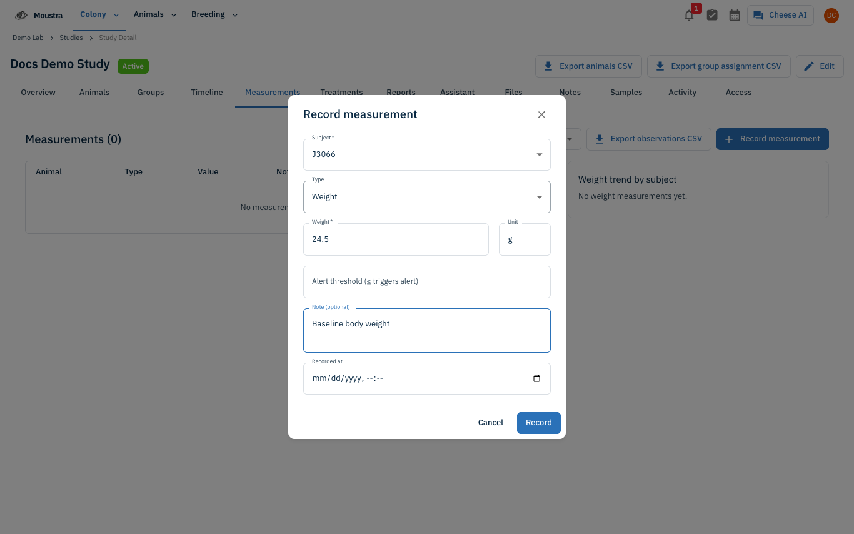The width and height of the screenshot is (854, 534).
Task: Expand the Animals menu
Action: pyautogui.click(x=155, y=15)
